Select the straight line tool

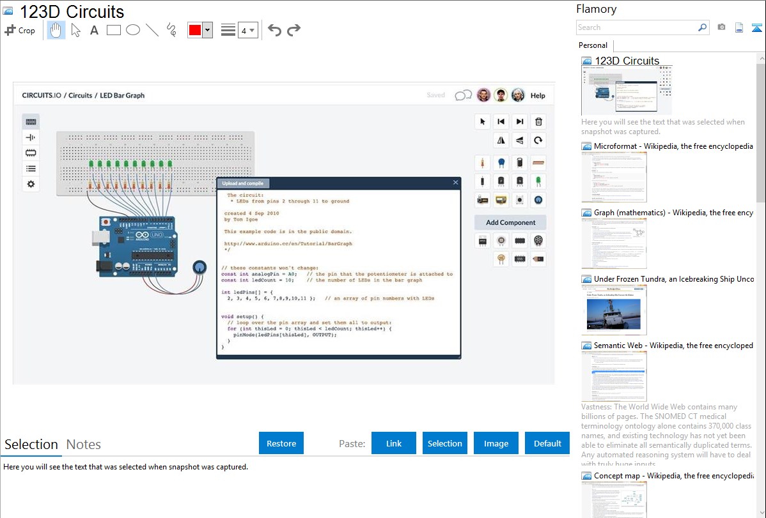(152, 30)
